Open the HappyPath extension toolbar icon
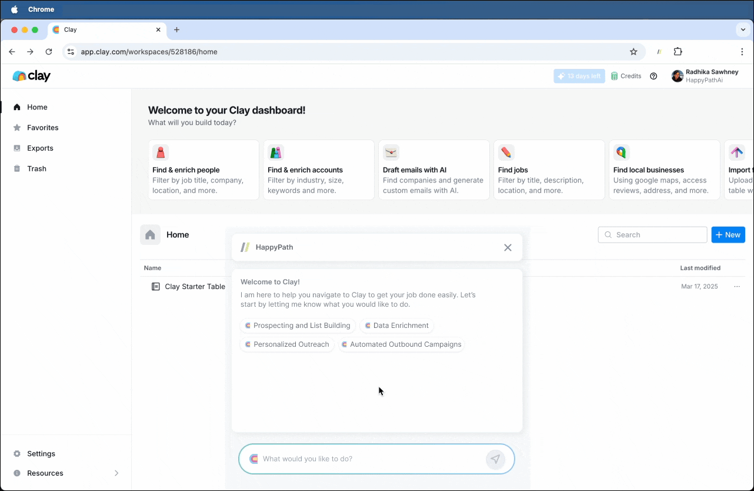The height and width of the screenshot is (491, 754). coord(659,52)
